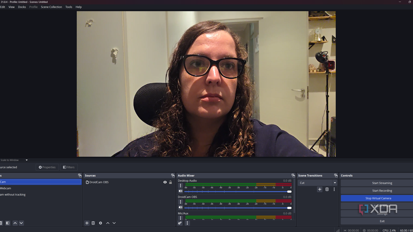Pop out the Sources panel using its icon
This screenshot has height=232, width=413.
(x=172, y=175)
